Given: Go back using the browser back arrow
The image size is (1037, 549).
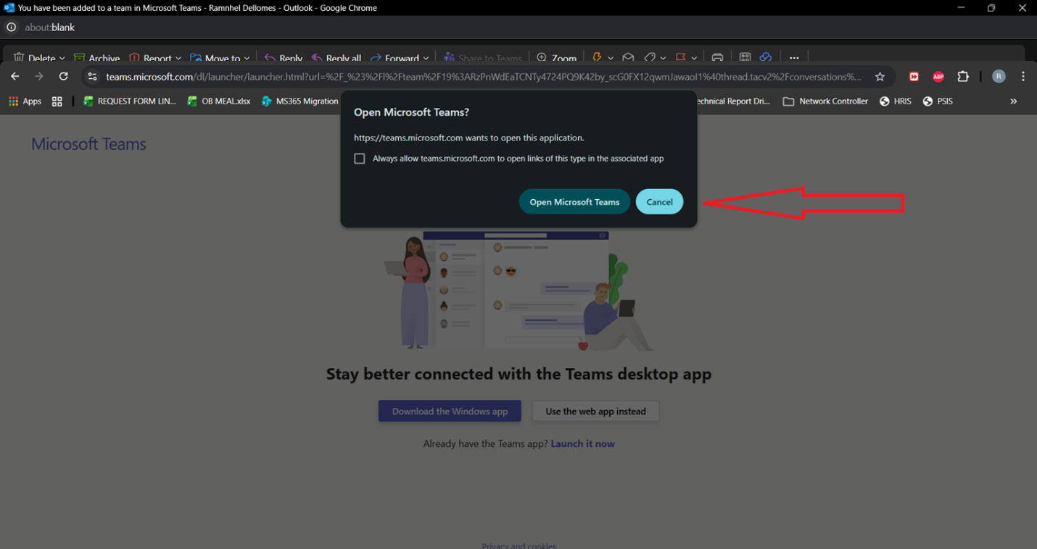Looking at the screenshot, I should [15, 76].
